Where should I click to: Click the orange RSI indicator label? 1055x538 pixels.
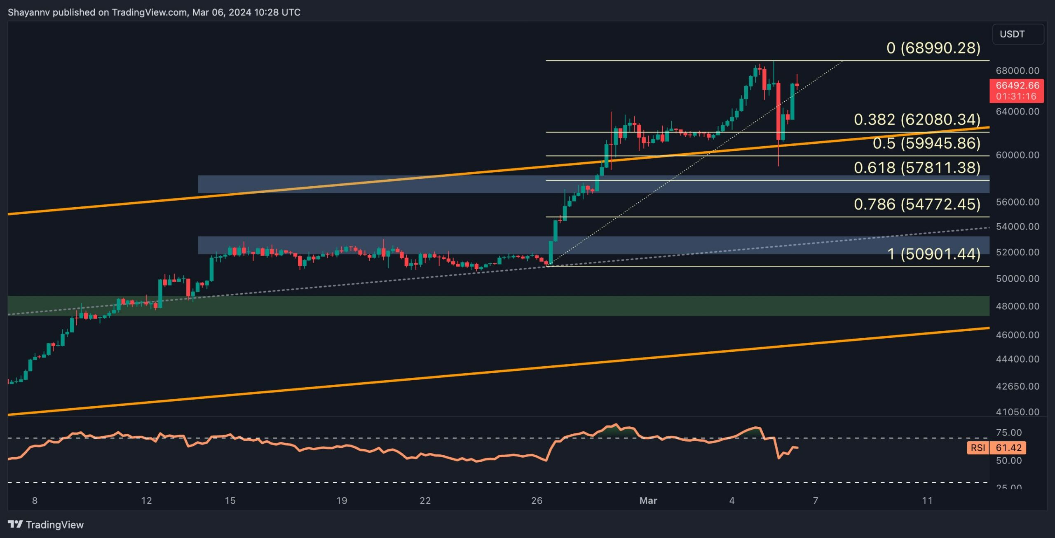point(978,448)
